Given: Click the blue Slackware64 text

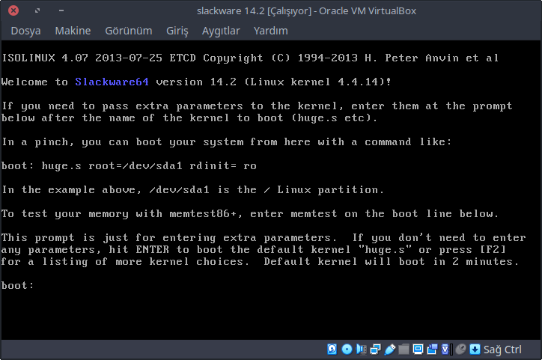Looking at the screenshot, I should click(112, 82).
